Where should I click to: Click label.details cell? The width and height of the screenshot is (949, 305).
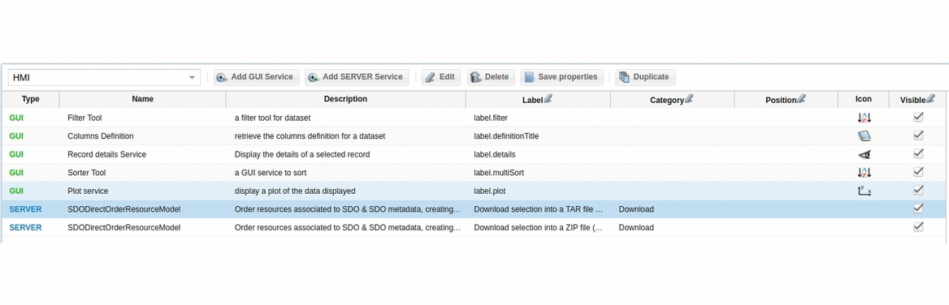tap(495, 154)
